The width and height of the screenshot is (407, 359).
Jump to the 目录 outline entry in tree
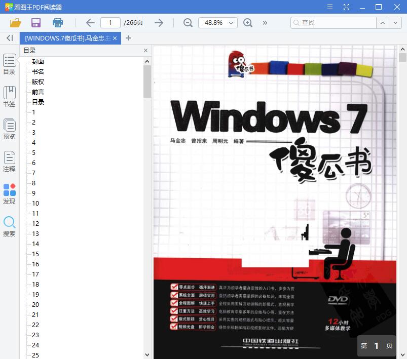click(x=38, y=102)
